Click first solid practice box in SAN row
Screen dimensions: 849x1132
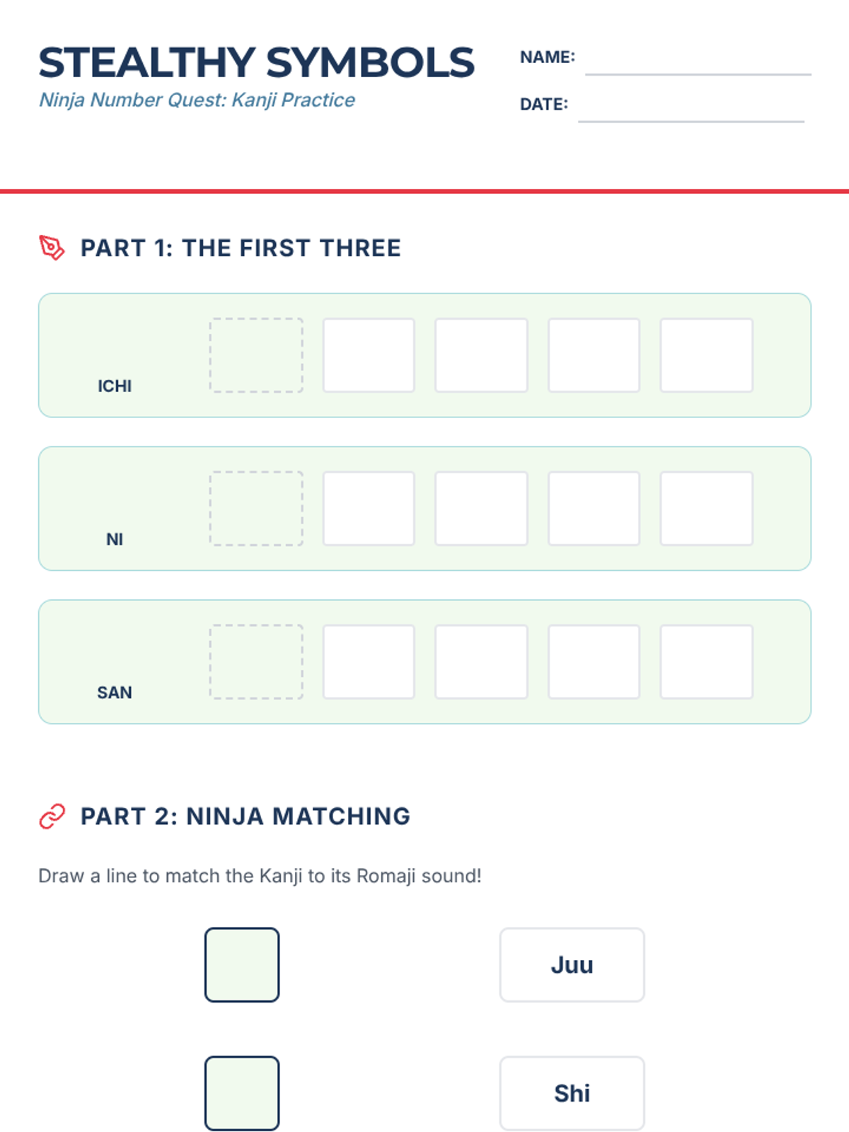point(369,662)
